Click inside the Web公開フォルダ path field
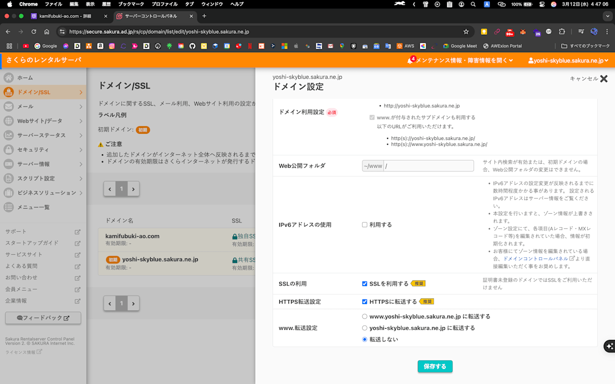 pos(430,165)
